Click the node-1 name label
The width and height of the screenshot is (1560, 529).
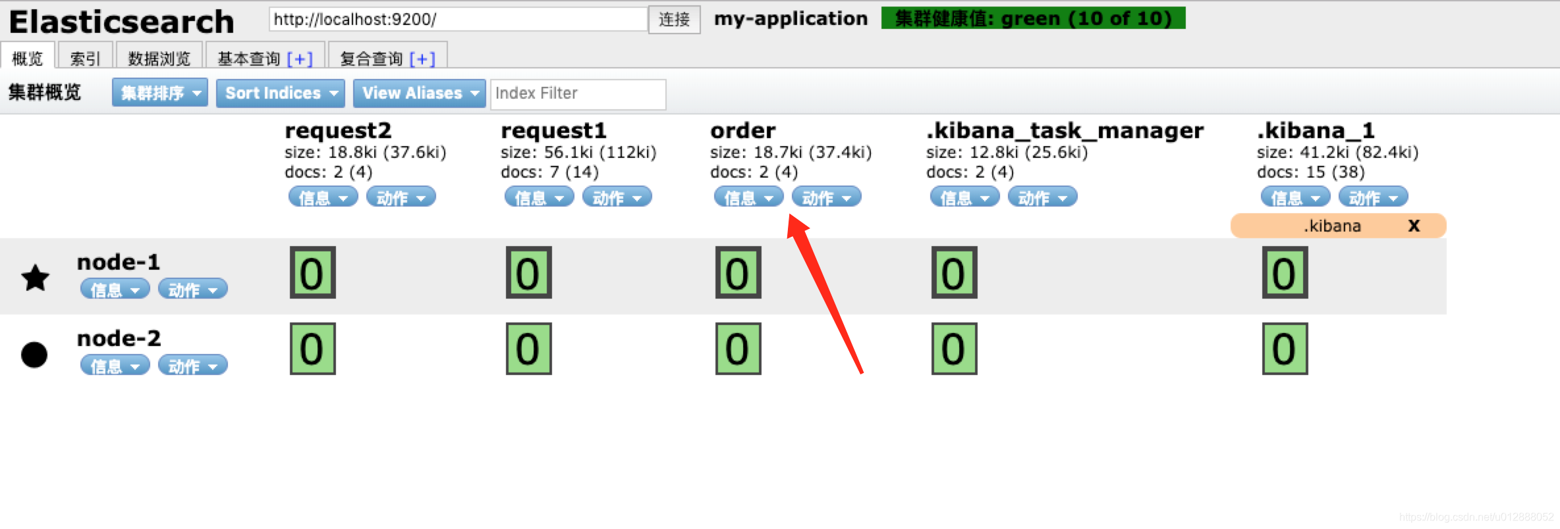tap(119, 262)
